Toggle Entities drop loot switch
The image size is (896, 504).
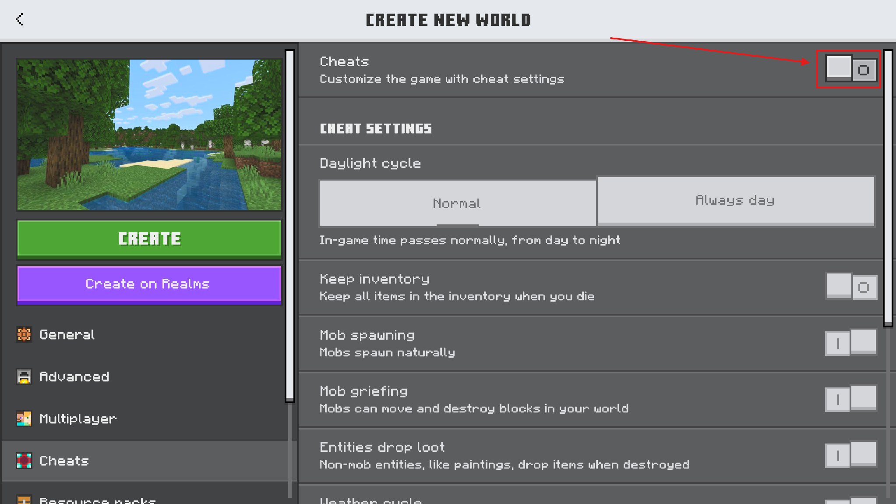pyautogui.click(x=851, y=454)
